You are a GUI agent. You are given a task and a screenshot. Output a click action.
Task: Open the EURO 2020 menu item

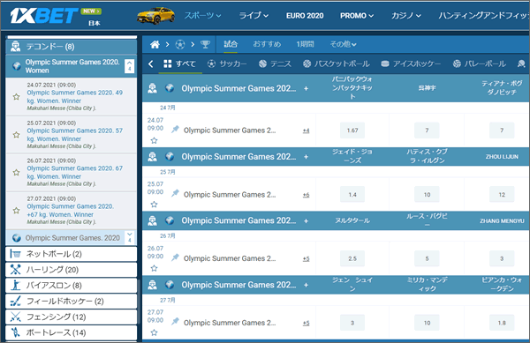[305, 16]
